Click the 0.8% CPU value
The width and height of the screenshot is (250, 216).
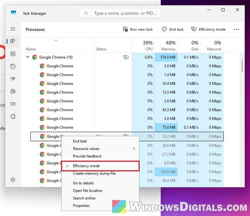pyautogui.click(x=149, y=57)
